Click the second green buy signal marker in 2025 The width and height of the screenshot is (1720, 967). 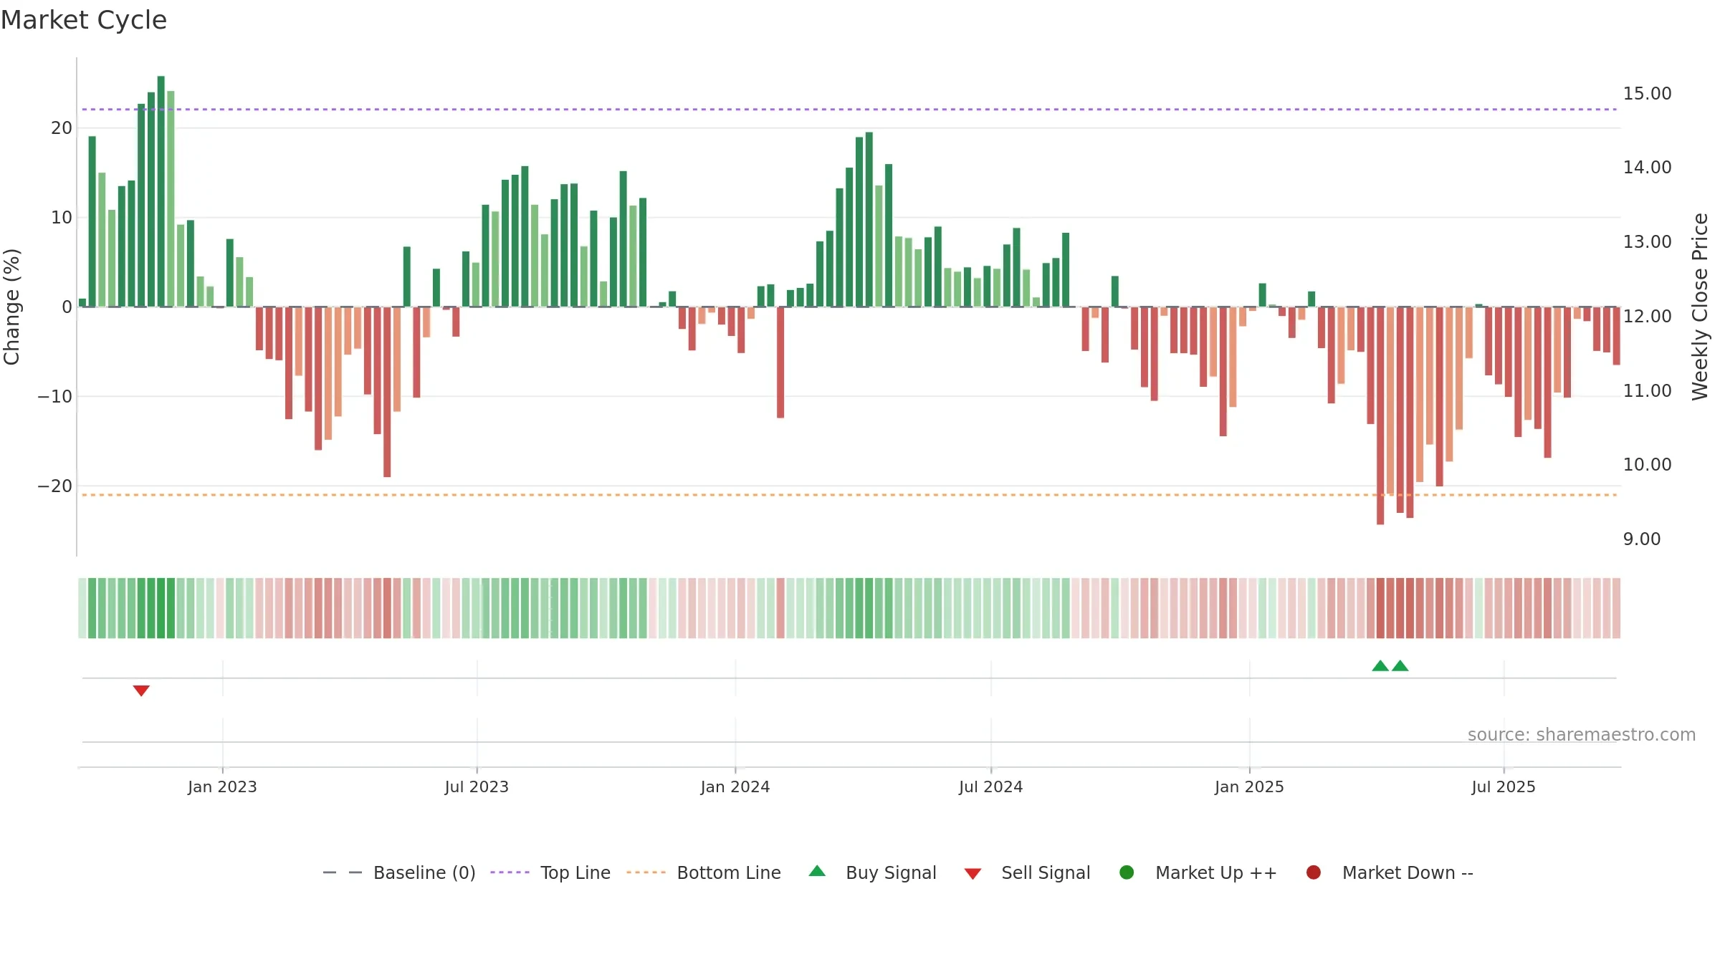pyautogui.click(x=1400, y=665)
